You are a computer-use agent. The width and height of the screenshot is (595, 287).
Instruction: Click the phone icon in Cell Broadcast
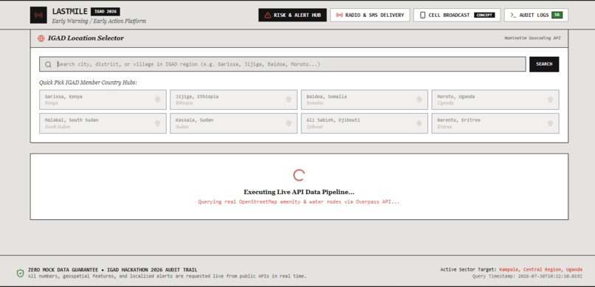coord(423,15)
